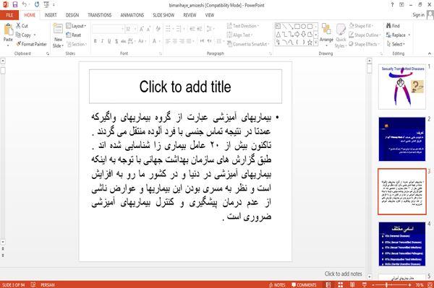This screenshot has width=434, height=288.
Task: Toggle the numbered list button
Action: click(179, 29)
